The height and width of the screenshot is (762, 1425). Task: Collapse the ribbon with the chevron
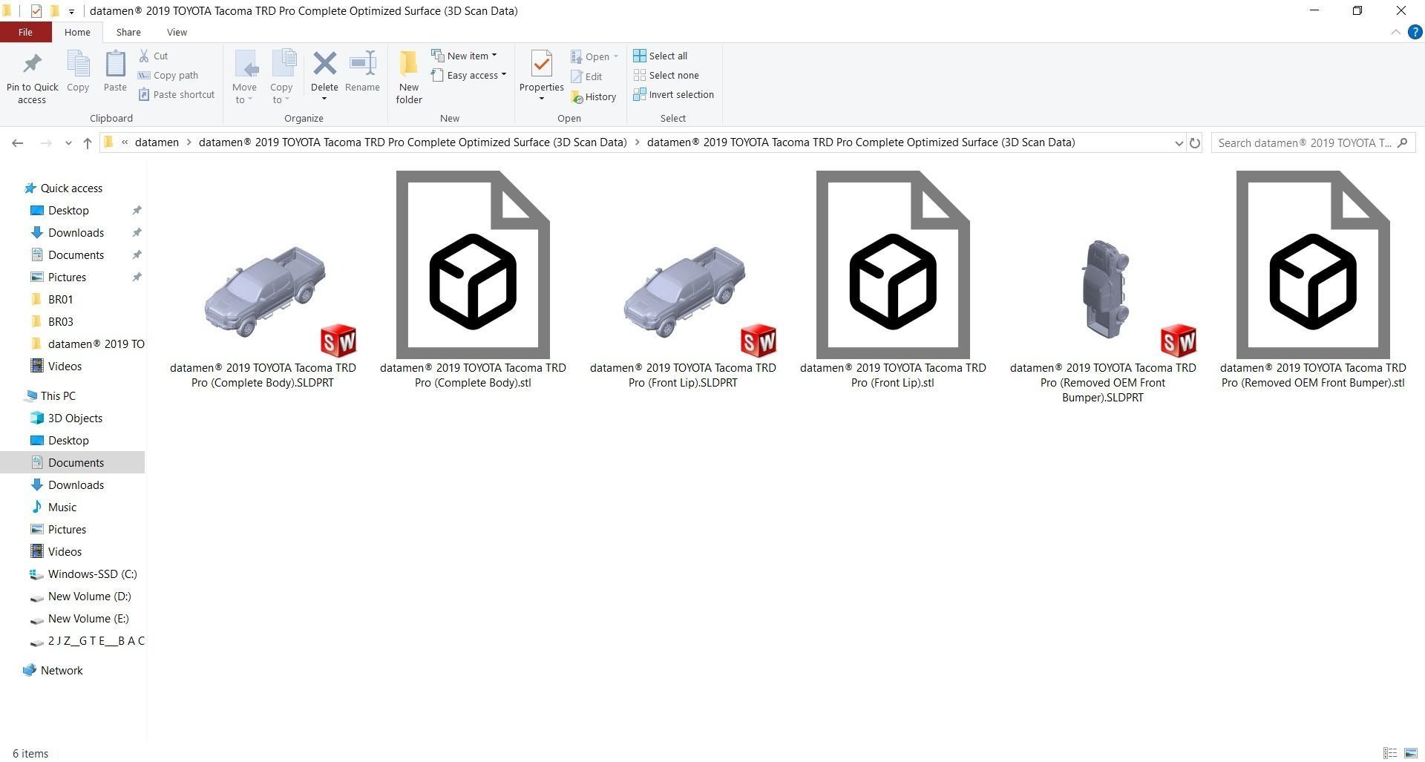[1395, 32]
